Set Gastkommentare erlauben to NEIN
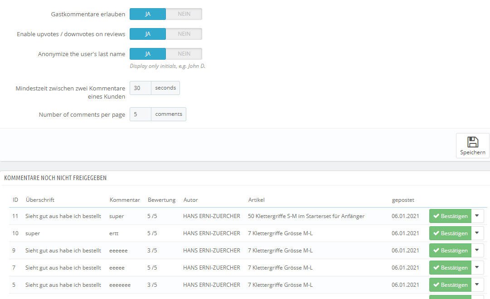Image resolution: width=490 pixels, height=299 pixels. [x=184, y=14]
